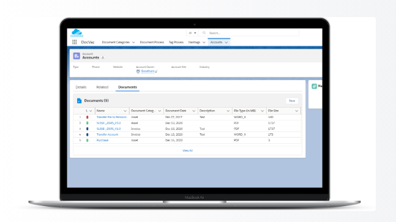
Task: Expand the Hashtags nav chevron
Action: 204,42
